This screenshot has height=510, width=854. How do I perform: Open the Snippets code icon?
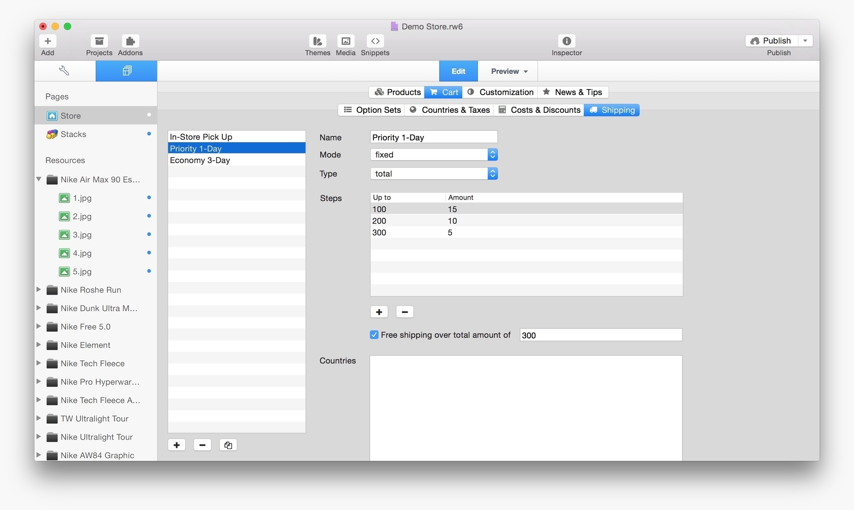tap(375, 41)
